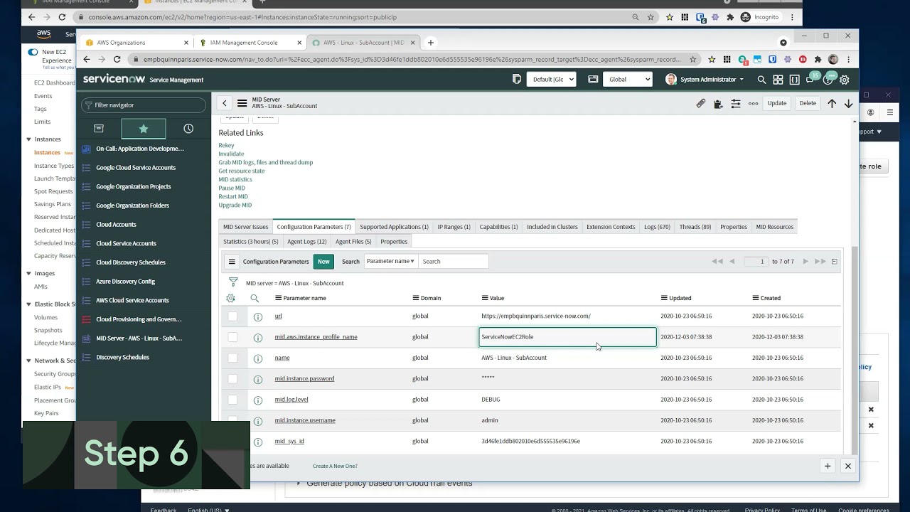
Task: Open the help icon in ServiceNow banner
Action: click(x=828, y=80)
